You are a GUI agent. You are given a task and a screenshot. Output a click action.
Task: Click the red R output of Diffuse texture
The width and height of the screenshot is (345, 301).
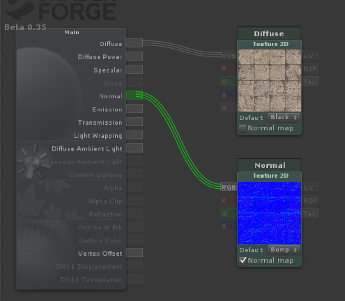click(229, 68)
